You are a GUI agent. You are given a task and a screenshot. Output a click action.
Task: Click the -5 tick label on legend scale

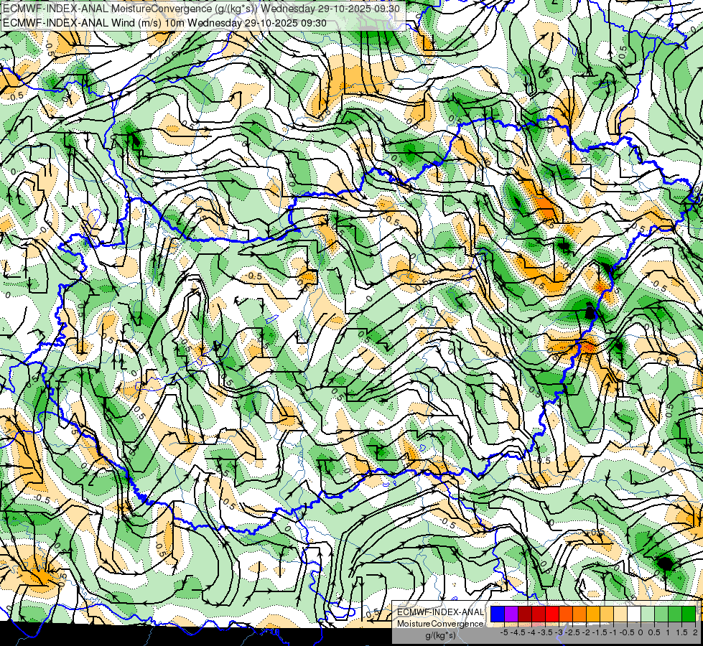click(x=504, y=632)
